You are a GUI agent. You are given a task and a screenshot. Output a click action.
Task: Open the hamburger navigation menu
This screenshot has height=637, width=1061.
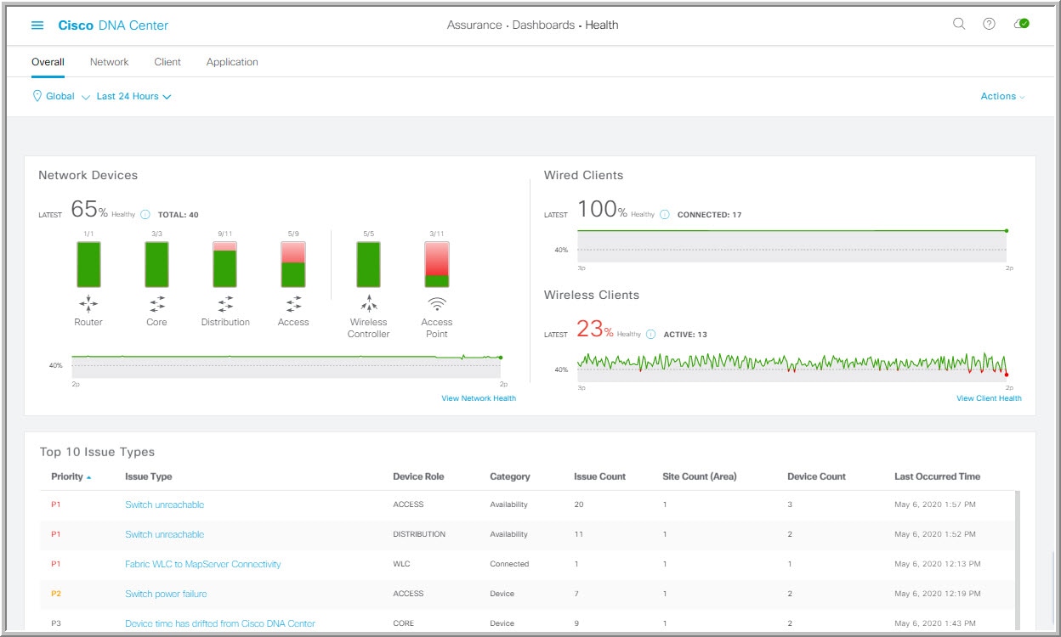pyautogui.click(x=36, y=25)
